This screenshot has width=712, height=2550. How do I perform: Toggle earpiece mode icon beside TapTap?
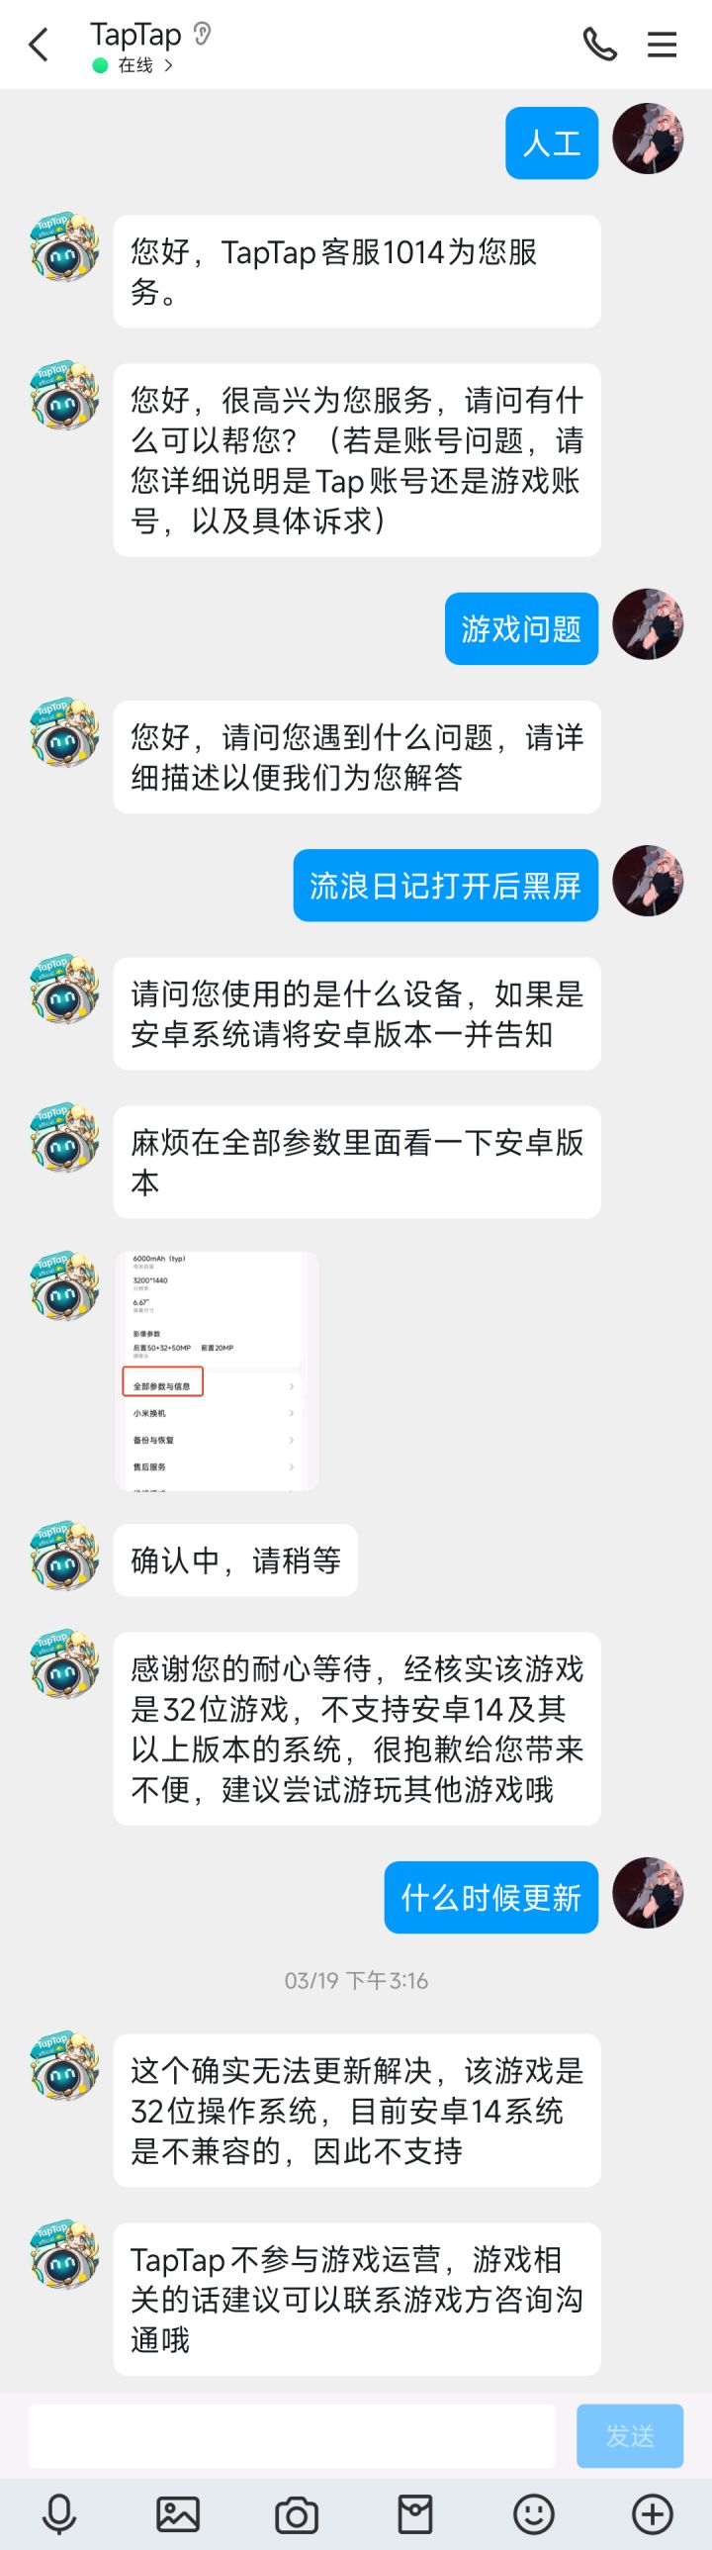pyautogui.click(x=203, y=35)
